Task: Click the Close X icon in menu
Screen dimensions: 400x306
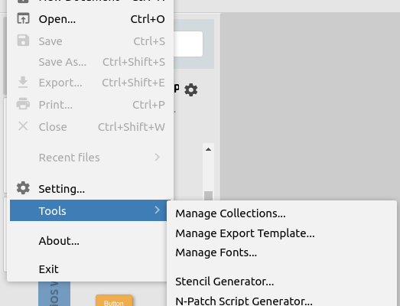Action: pos(23,126)
